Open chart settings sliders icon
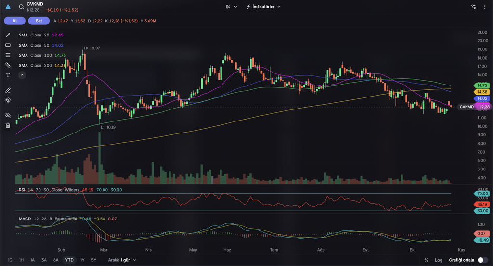 474,7
